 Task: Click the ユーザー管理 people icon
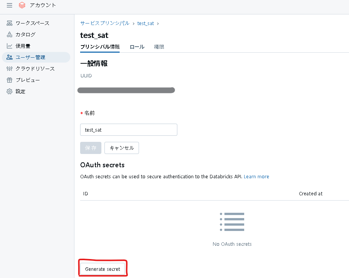[x=9, y=57]
